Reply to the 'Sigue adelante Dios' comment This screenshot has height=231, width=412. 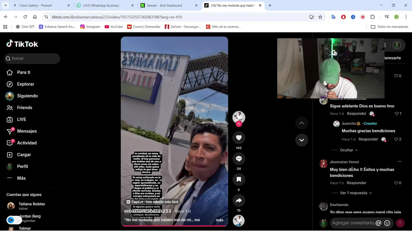[356, 114]
